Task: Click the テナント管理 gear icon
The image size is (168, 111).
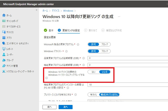Action: point(4,66)
